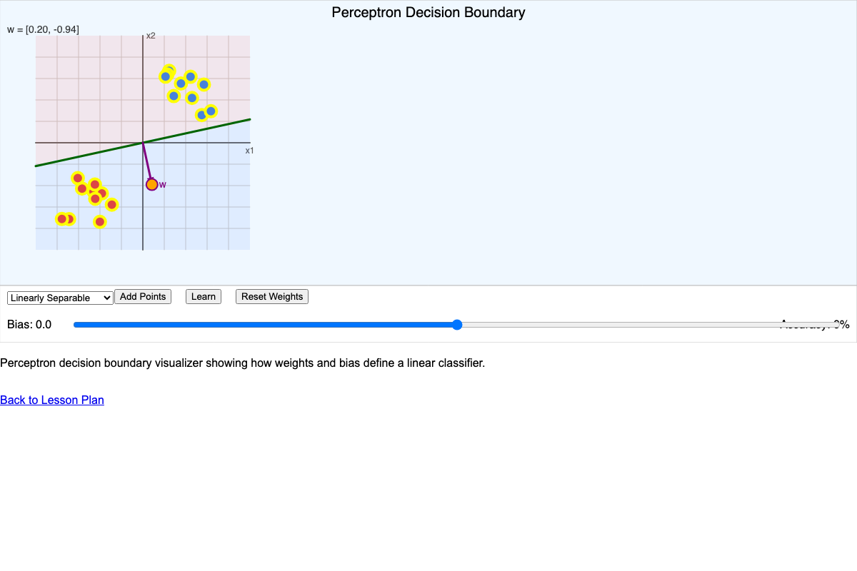
Task: Click the Perceptron Decision Boundary title
Action: (x=428, y=12)
